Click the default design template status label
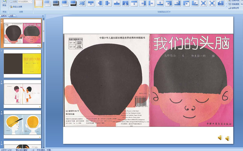The width and height of the screenshot is (243, 151). click(x=22, y=150)
